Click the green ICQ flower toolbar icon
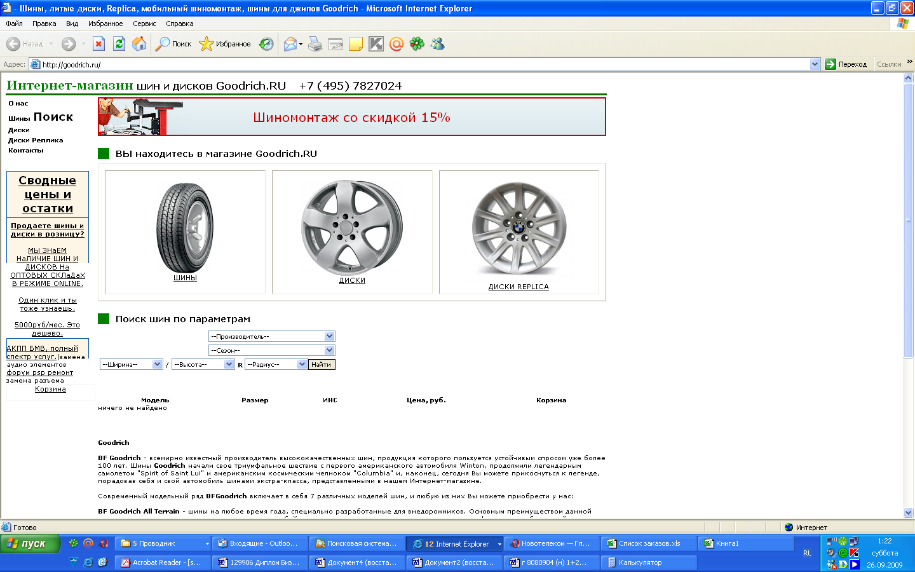Viewport: 915px width, 572px height. coord(417,44)
